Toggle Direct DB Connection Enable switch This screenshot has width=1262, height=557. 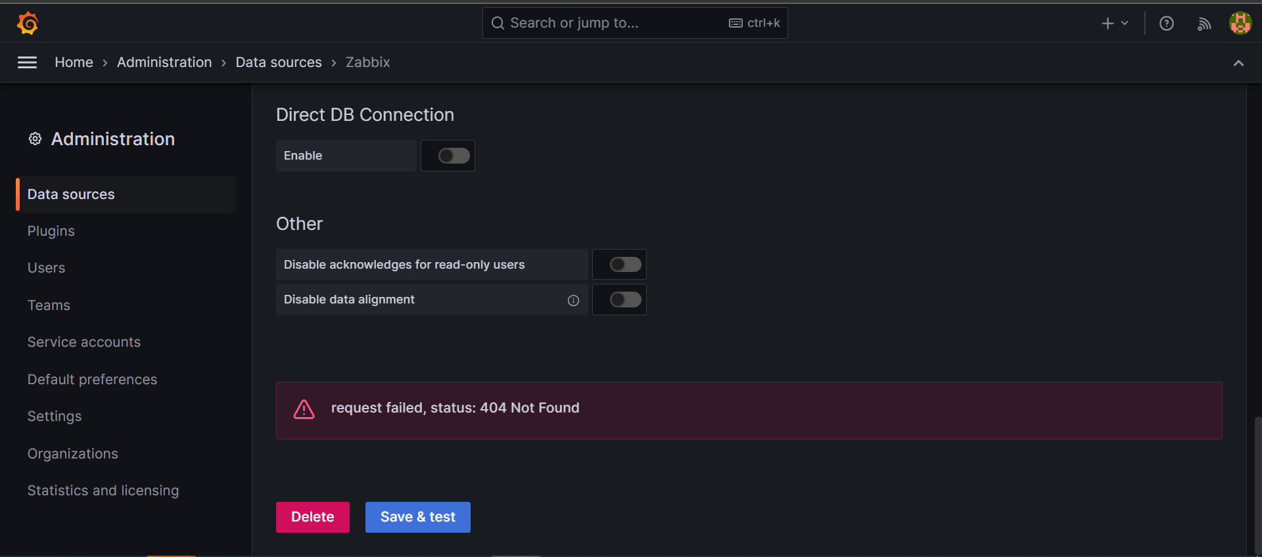pyautogui.click(x=454, y=156)
